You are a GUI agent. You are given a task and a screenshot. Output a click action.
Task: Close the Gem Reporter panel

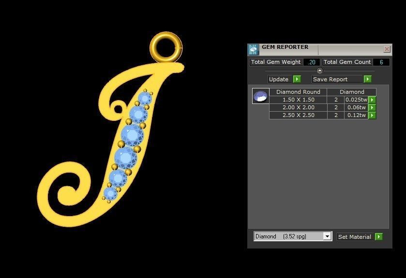pyautogui.click(x=387, y=49)
